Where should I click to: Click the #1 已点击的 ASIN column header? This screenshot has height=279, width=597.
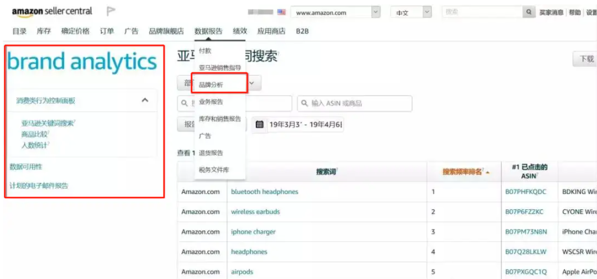point(530,172)
